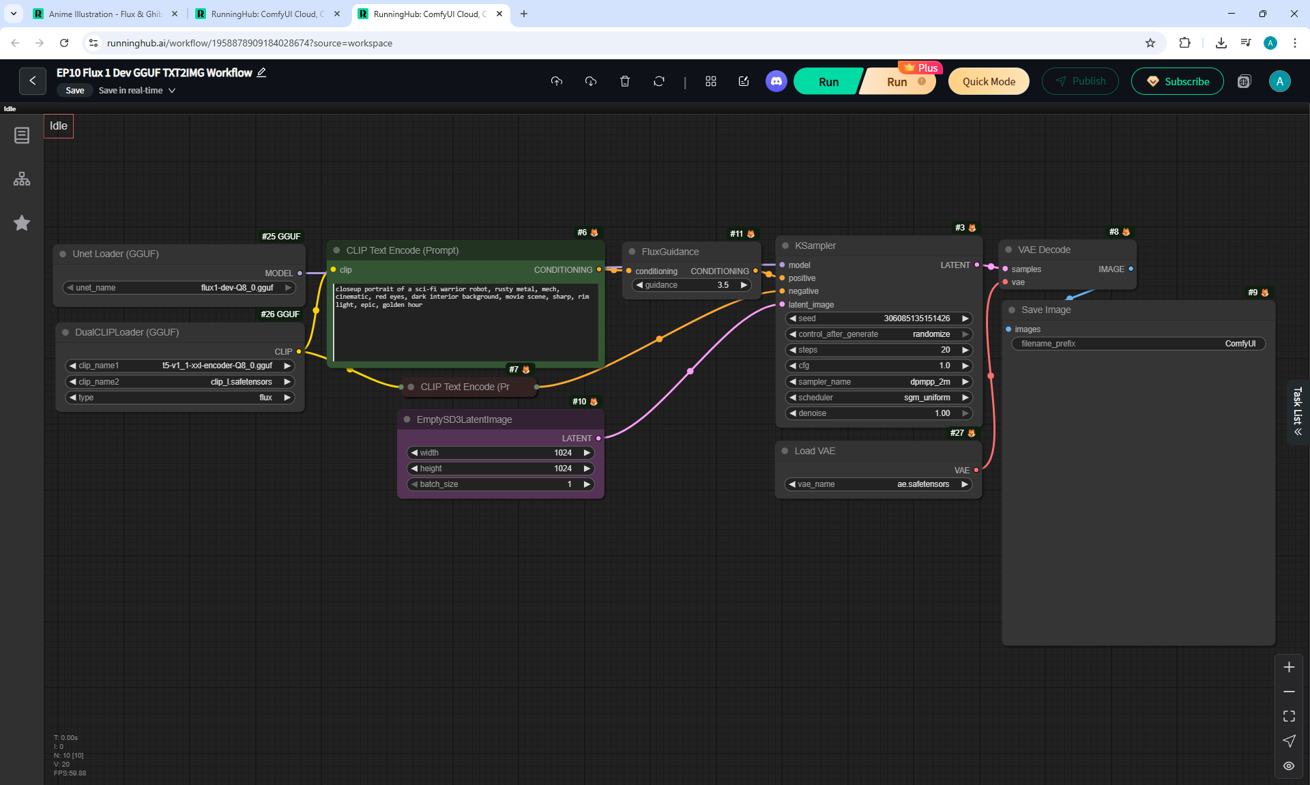The image size is (1310, 785).
Task: Collapse the Load VAE node dot
Action: coord(785,451)
